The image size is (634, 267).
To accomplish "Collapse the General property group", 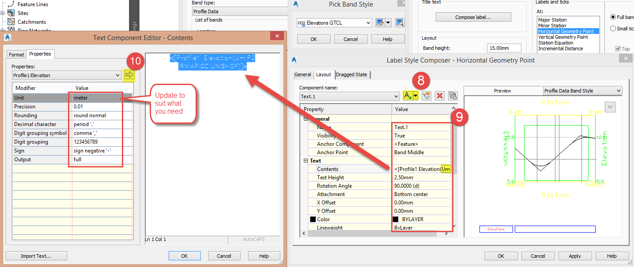I will (x=306, y=119).
